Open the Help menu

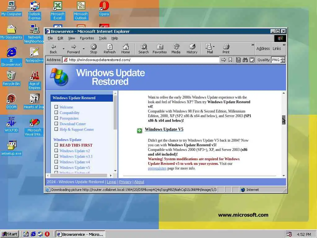(x=115, y=38)
